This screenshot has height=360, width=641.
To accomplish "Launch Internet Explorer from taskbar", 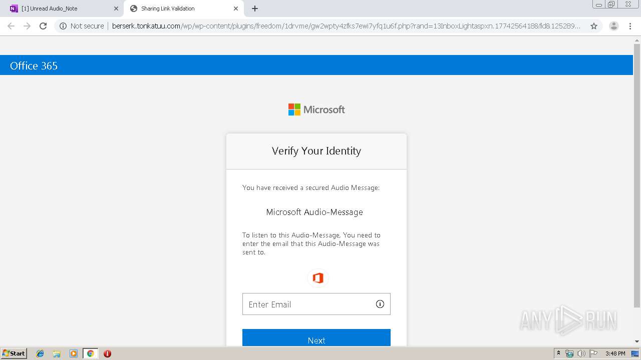I will [x=40, y=353].
